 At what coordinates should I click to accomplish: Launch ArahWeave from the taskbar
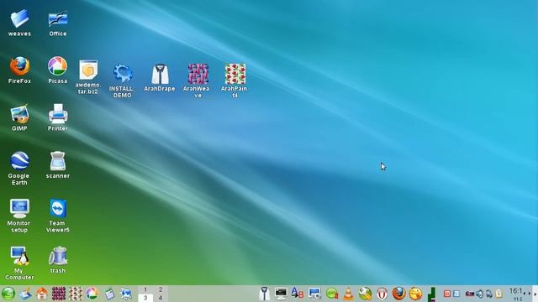pos(59,294)
